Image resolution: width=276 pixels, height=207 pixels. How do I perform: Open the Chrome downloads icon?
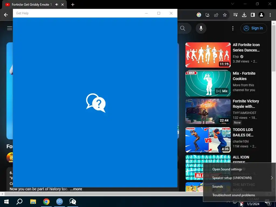point(244,15)
